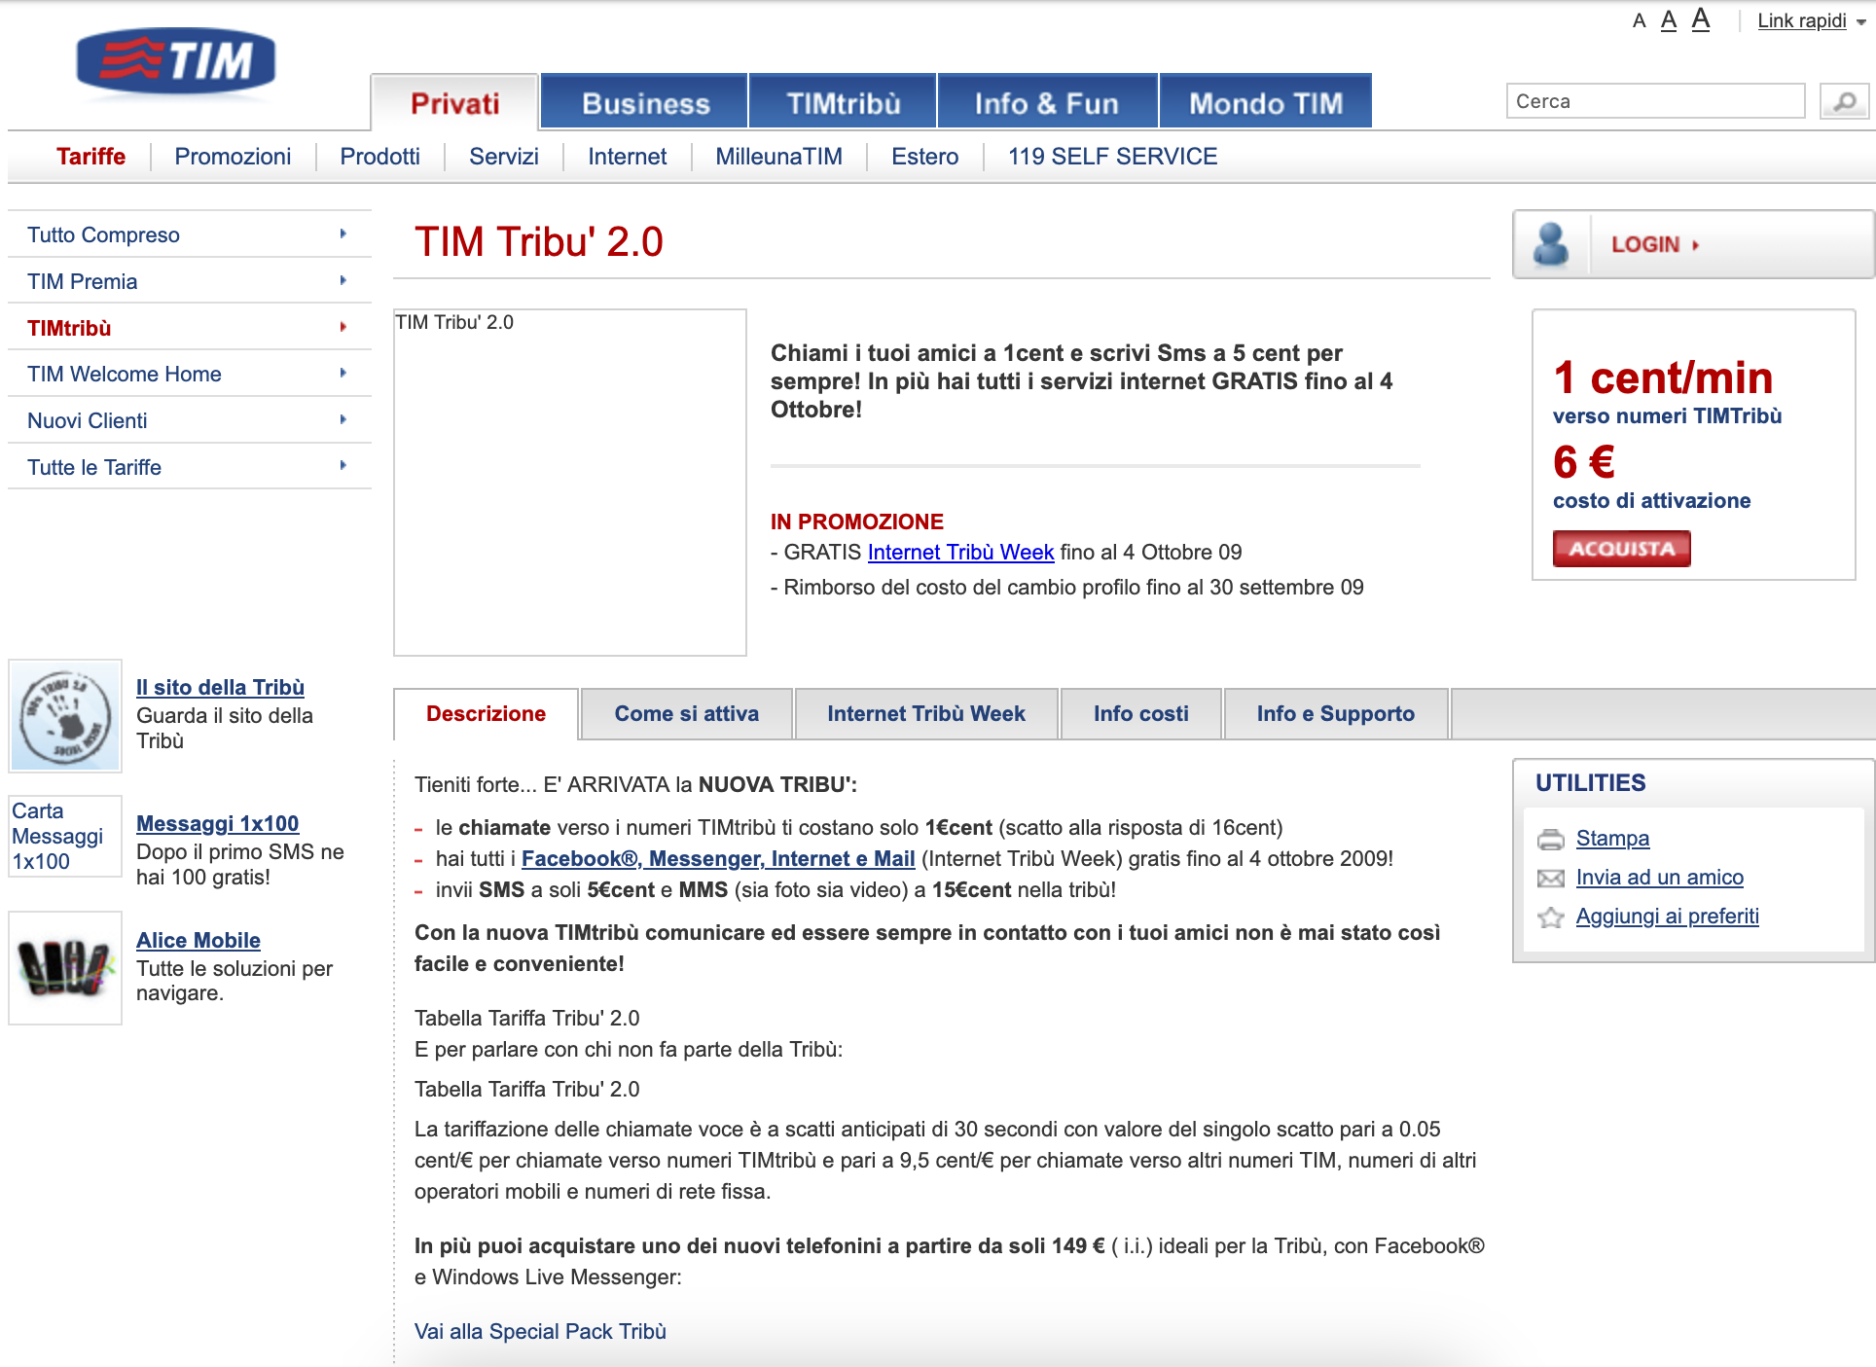Switch to the Privati main tab
This screenshot has height=1367, width=1876.
click(454, 102)
